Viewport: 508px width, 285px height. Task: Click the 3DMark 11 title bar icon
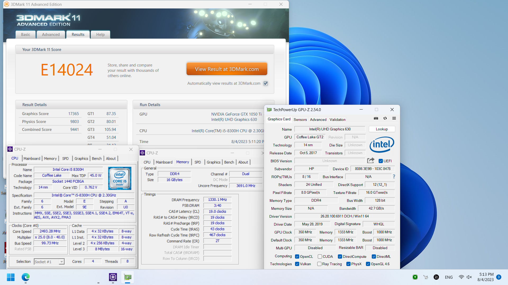(7, 4)
